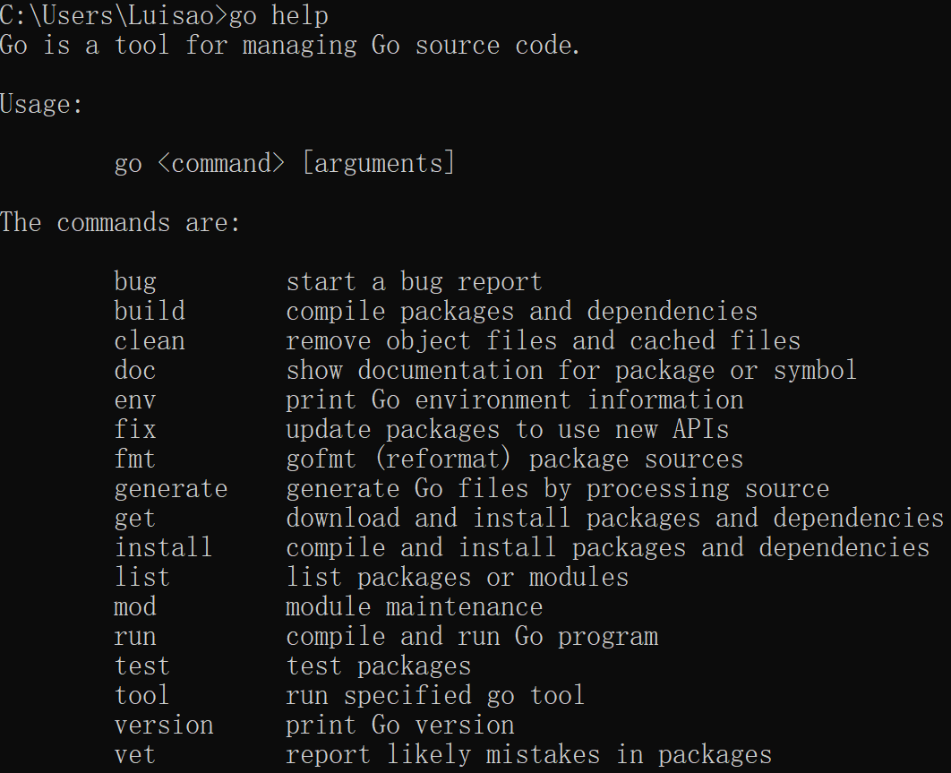
Task: Click 'download and install packages and dependencies'
Action: pyautogui.click(x=614, y=519)
